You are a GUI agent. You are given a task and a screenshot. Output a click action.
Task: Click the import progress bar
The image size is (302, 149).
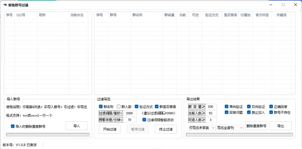(x=48, y=135)
